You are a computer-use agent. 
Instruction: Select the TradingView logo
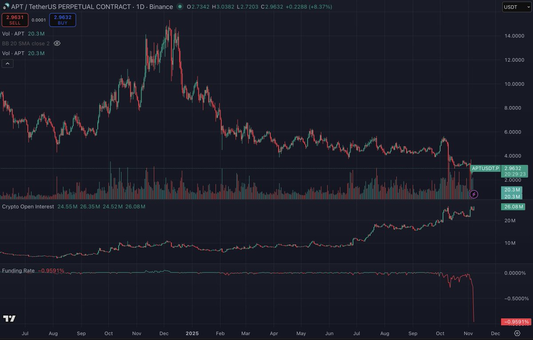pos(10,318)
